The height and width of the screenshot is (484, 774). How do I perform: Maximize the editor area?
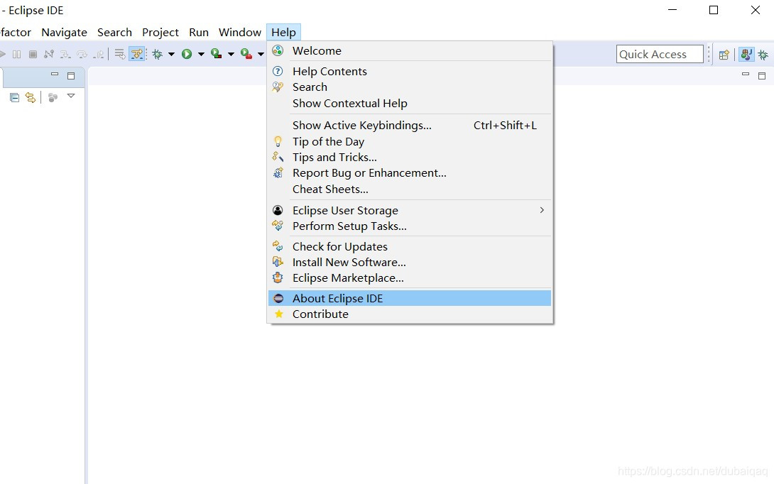(762, 75)
